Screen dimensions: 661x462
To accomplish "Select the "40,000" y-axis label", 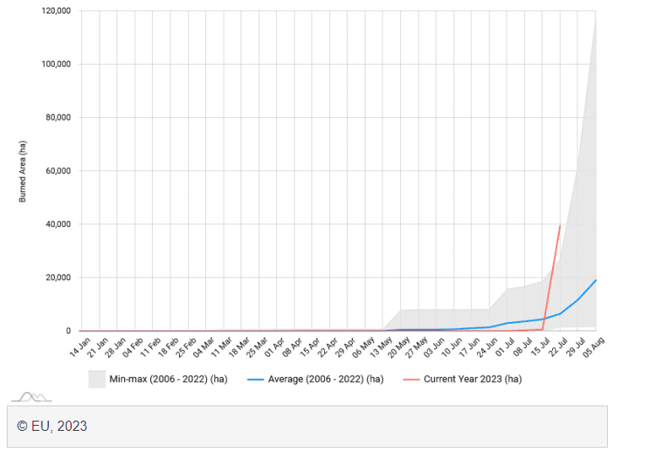I will [x=57, y=224].
